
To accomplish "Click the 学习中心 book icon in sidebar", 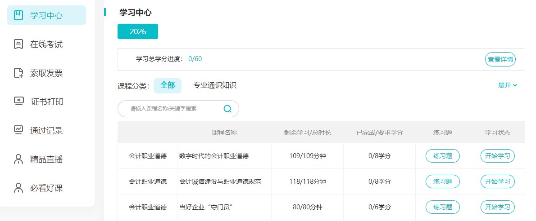I will pyautogui.click(x=18, y=16).
